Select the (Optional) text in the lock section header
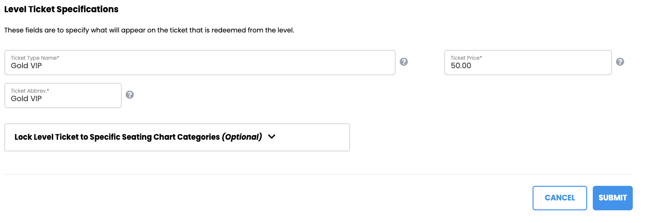The height and width of the screenshot is (223, 653). tap(242, 137)
